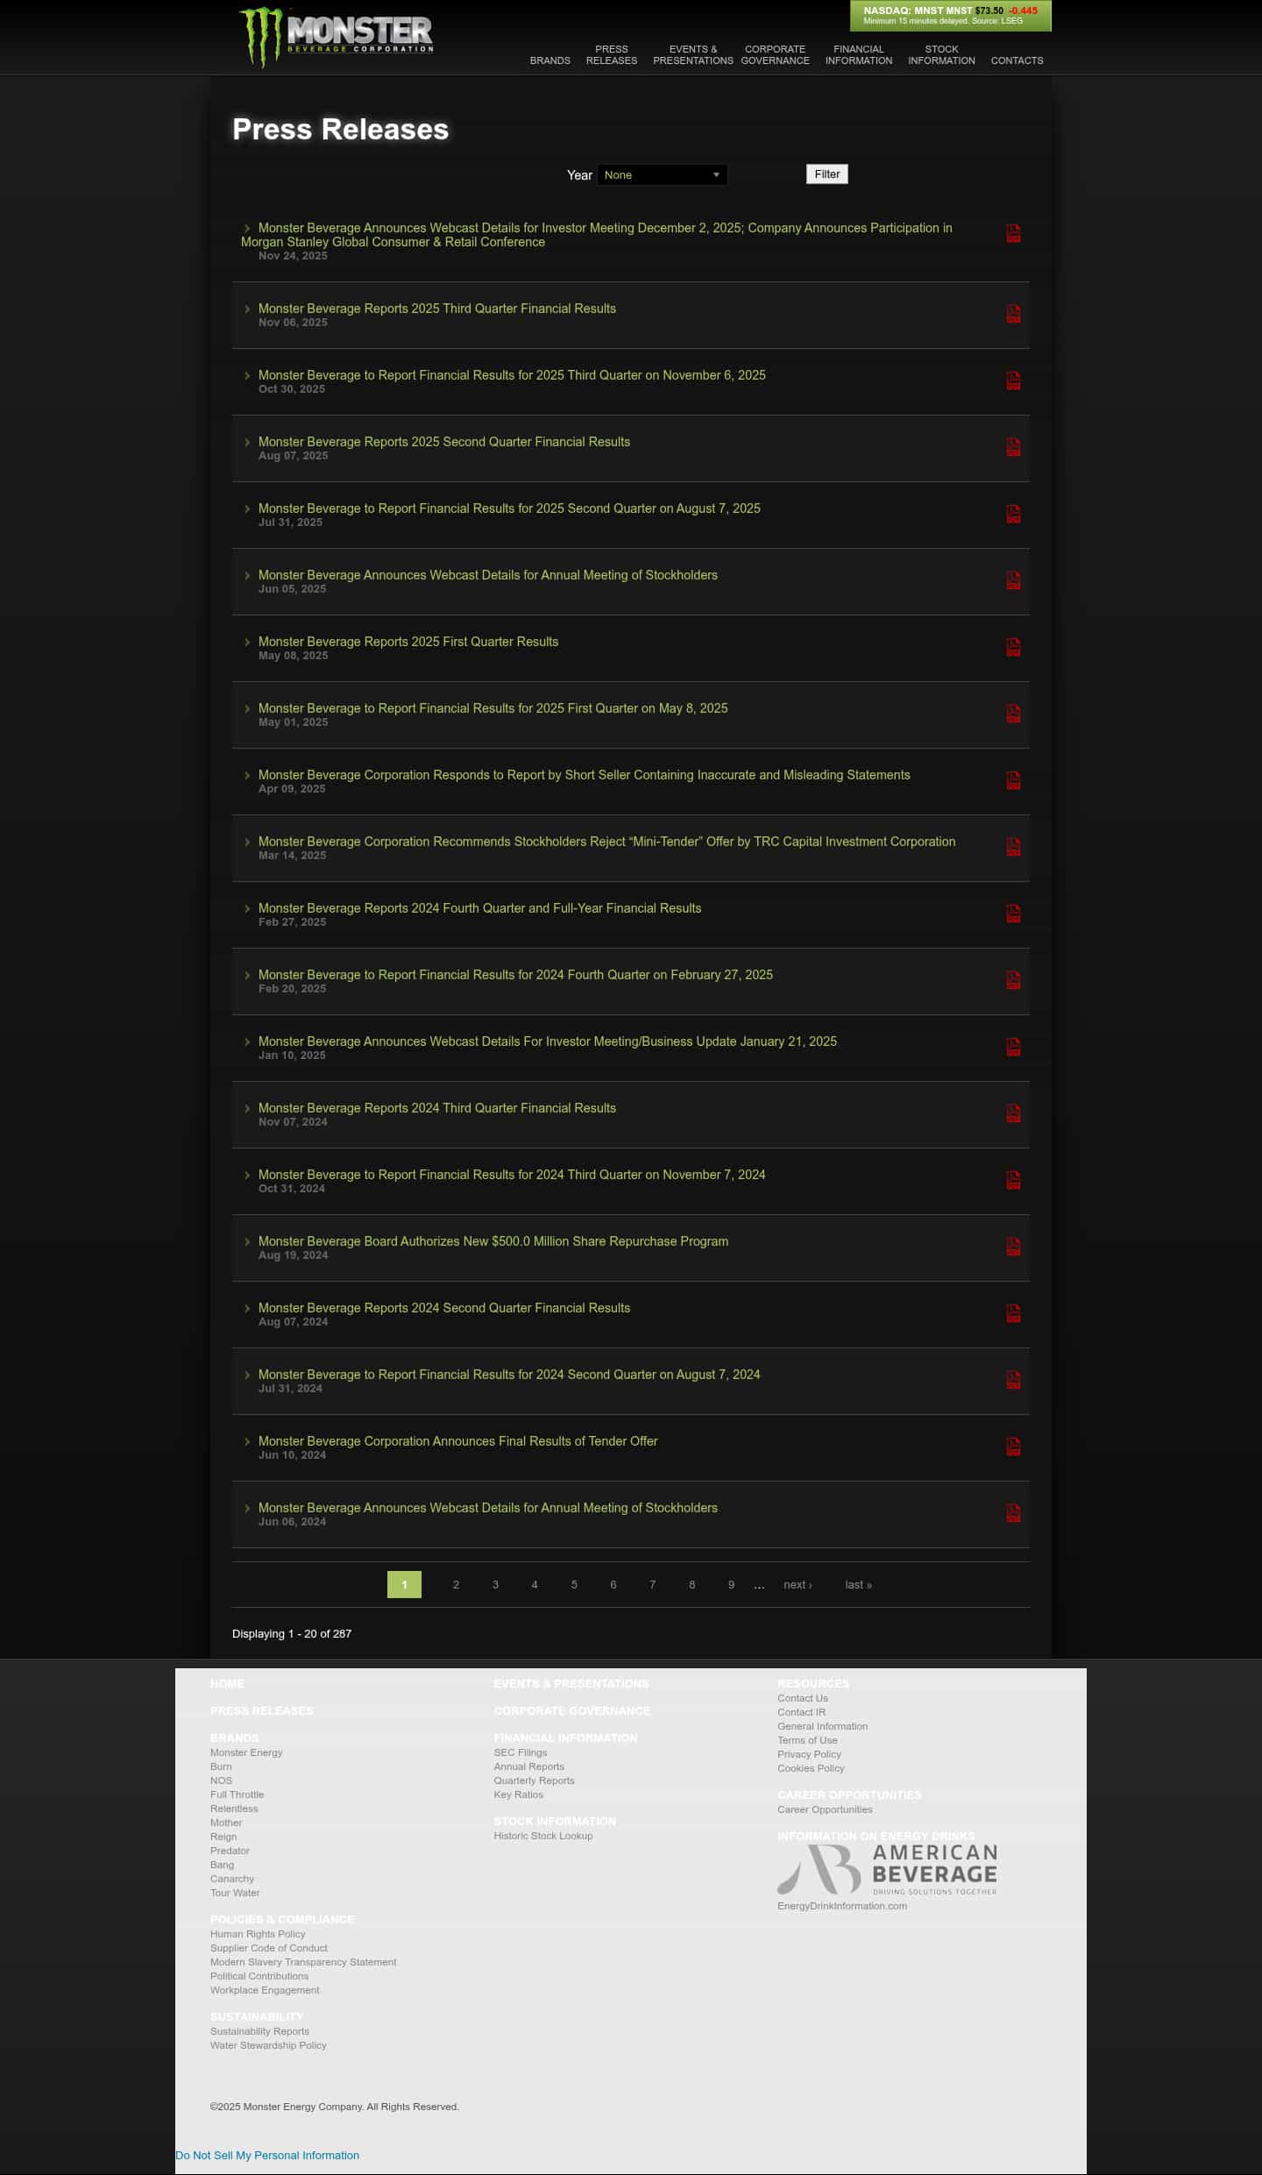
Task: Open 2024 Fourth Quarter and Full-Year Results release
Action: click(x=479, y=908)
